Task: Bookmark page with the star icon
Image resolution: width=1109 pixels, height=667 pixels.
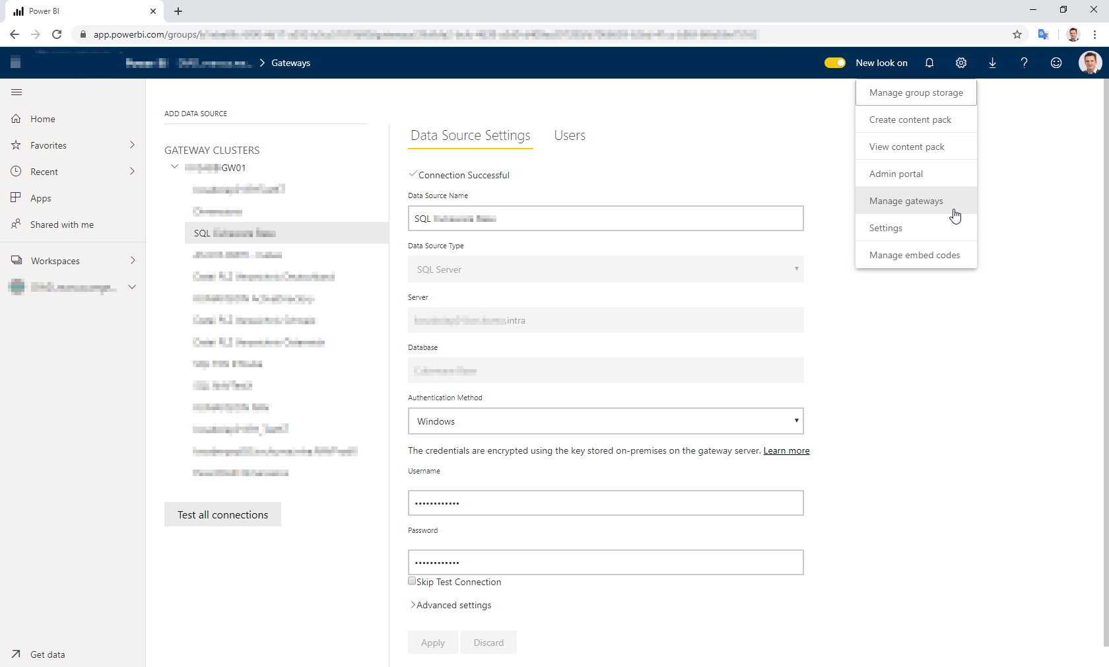Action: point(1017,34)
